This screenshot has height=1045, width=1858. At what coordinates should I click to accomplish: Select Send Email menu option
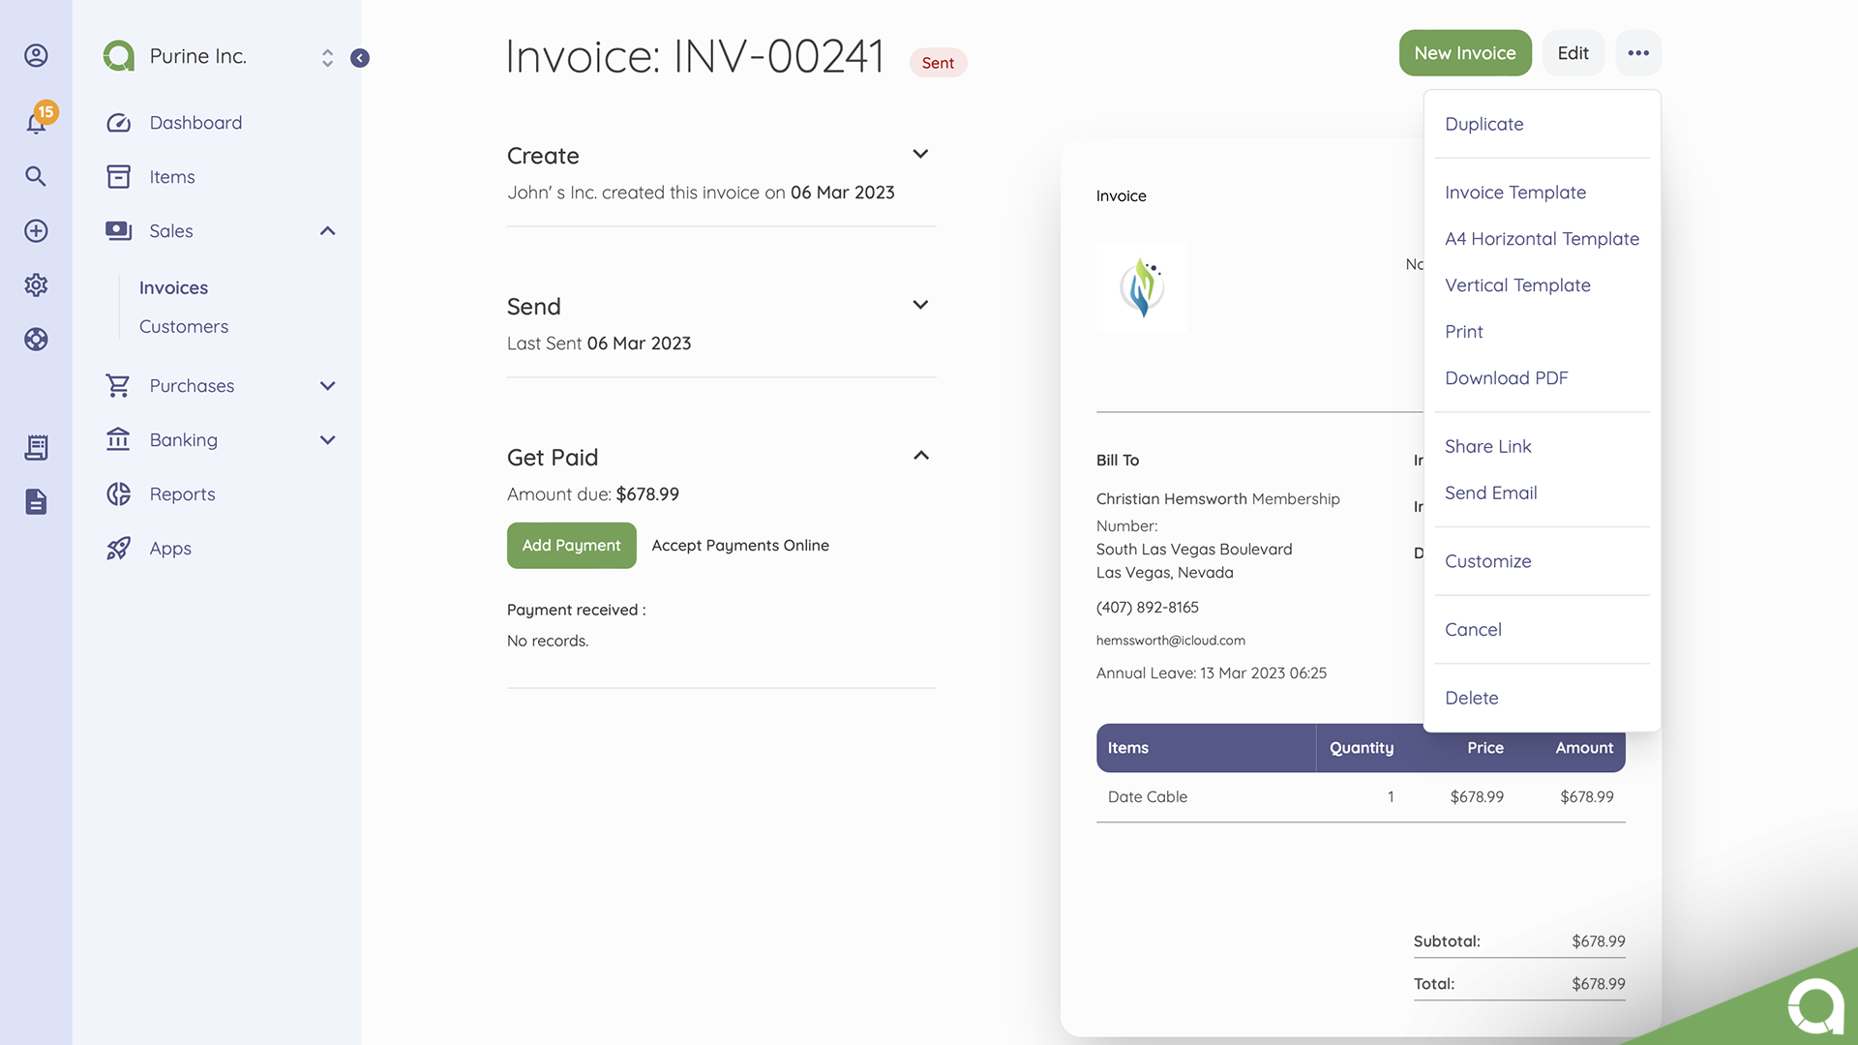(x=1490, y=493)
